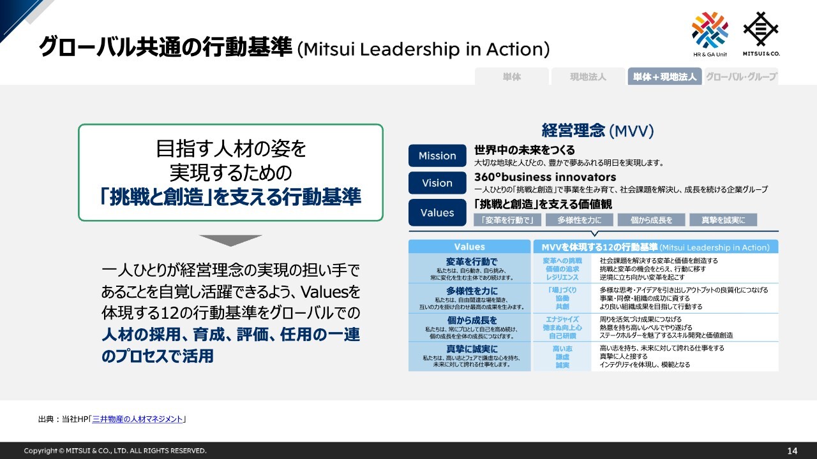Click the 真摯を誠実に value tag
Screen dimensions: 817x459
pyautogui.click(x=723, y=220)
